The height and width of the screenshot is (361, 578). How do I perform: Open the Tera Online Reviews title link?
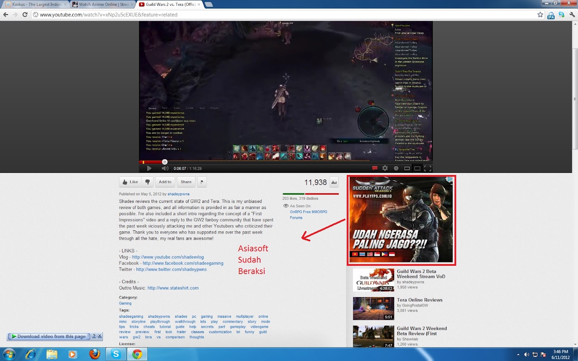[x=419, y=300]
